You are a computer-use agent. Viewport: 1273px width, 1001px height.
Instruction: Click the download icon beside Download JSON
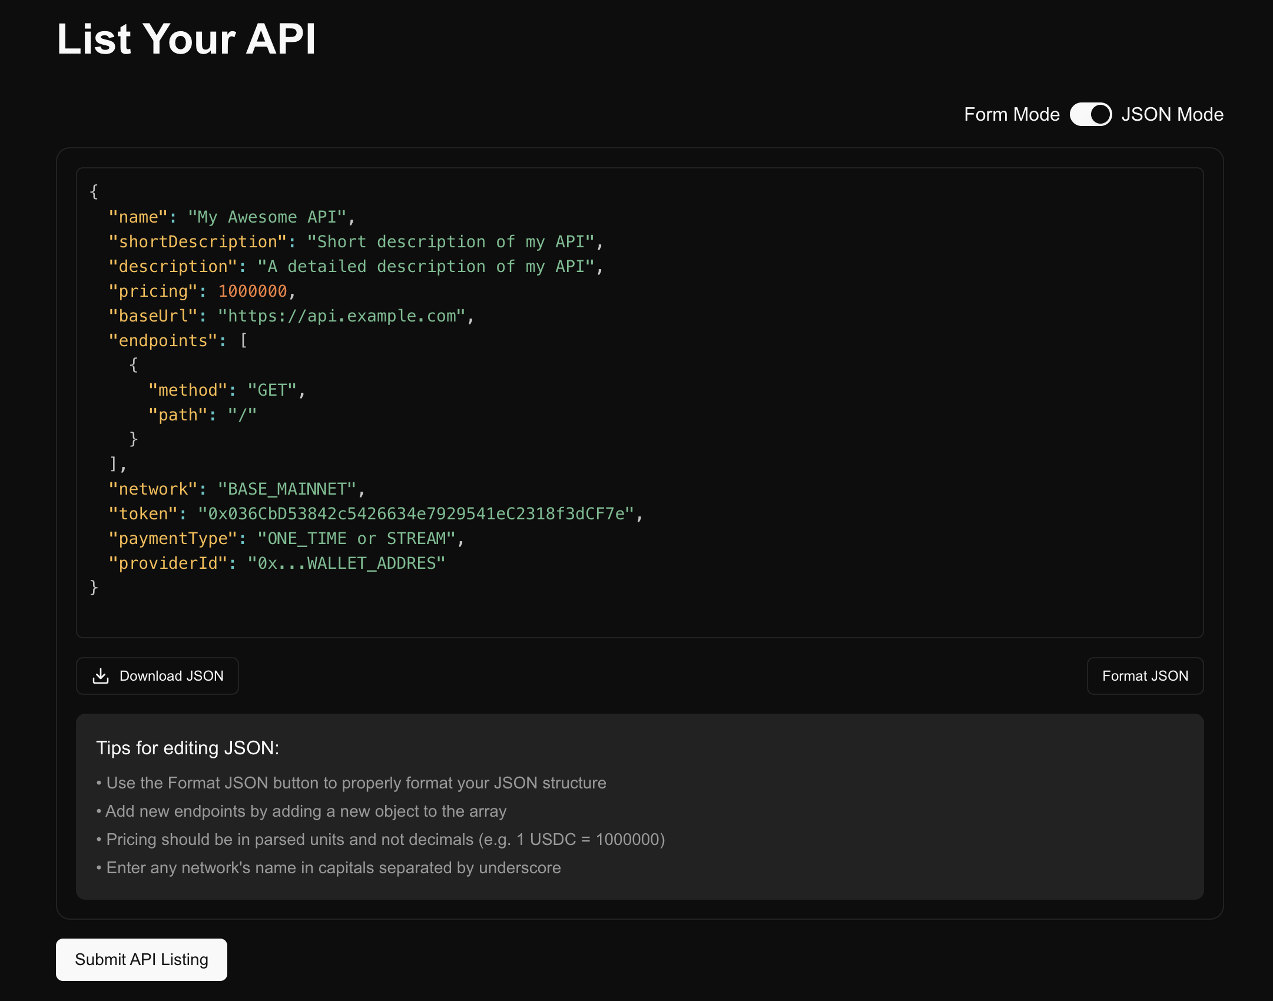[x=101, y=676]
